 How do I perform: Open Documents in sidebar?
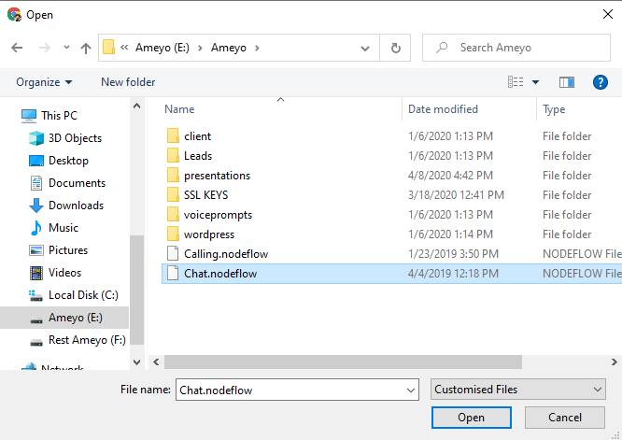tap(67, 183)
